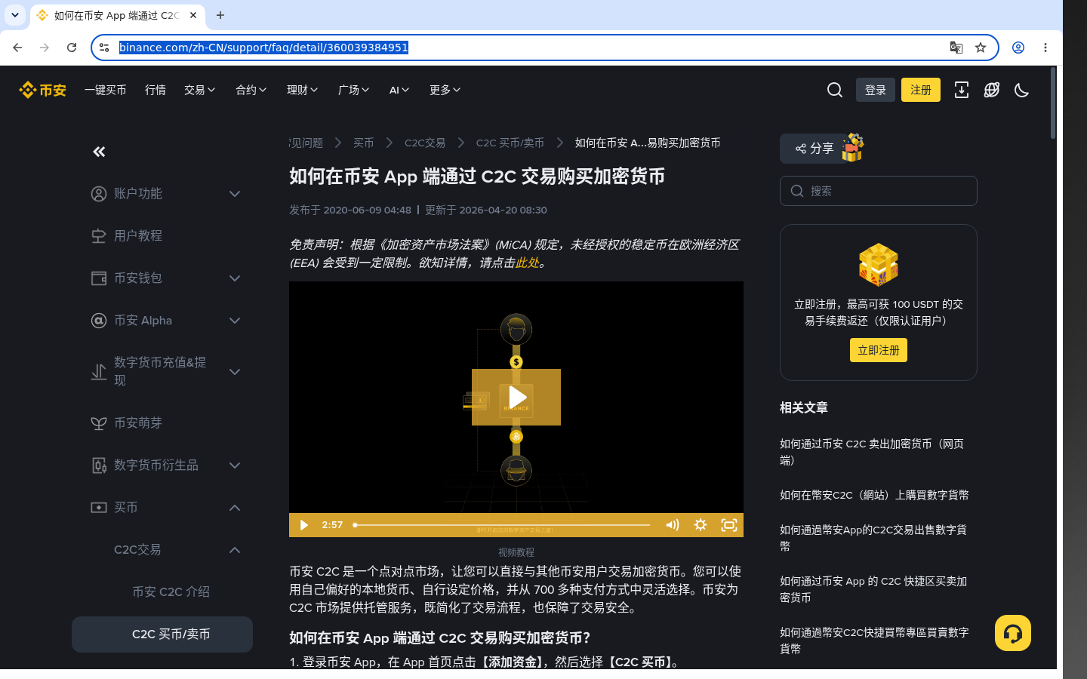Image resolution: width=1087 pixels, height=679 pixels.
Task: Click the 币安钱包 wallet icon
Action: coord(99,278)
